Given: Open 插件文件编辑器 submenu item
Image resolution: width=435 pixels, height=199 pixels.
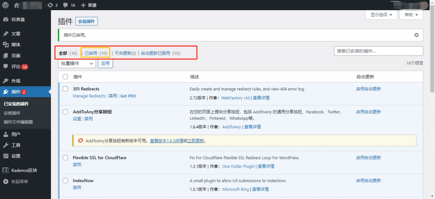Looking at the screenshot, I should click(19, 122).
